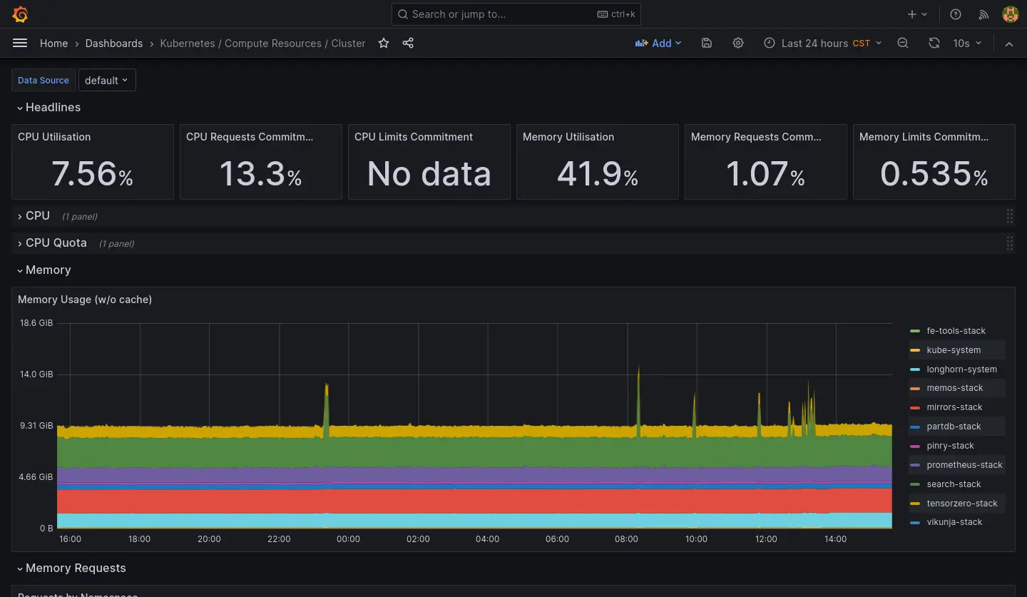Open the Data Source default dropdown
Viewport: 1027px width, 597px height.
(x=106, y=80)
